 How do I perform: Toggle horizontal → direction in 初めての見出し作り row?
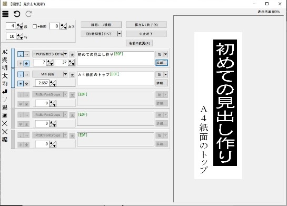[27, 54]
